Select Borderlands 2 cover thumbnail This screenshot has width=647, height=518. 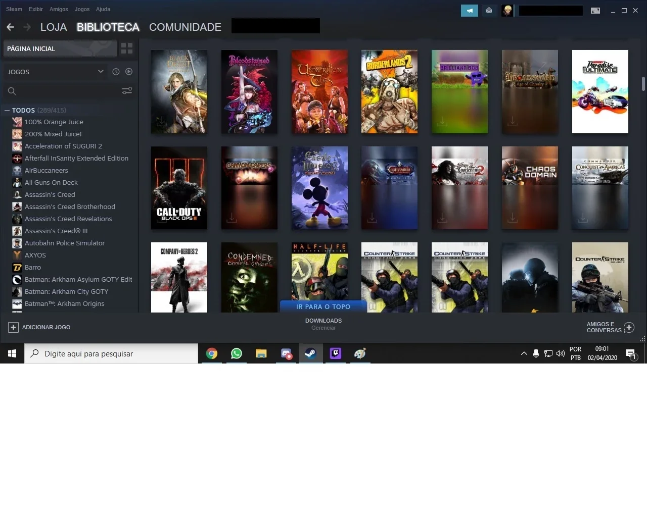pyautogui.click(x=389, y=92)
